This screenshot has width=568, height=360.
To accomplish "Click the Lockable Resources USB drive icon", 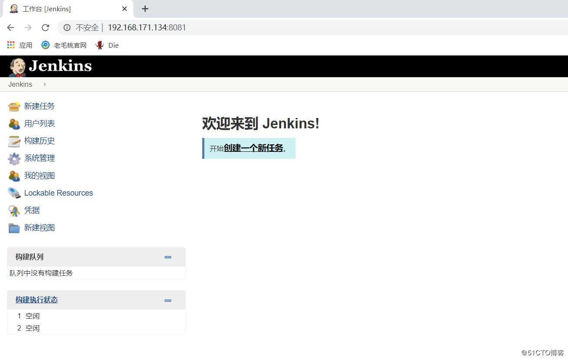I will [x=14, y=193].
